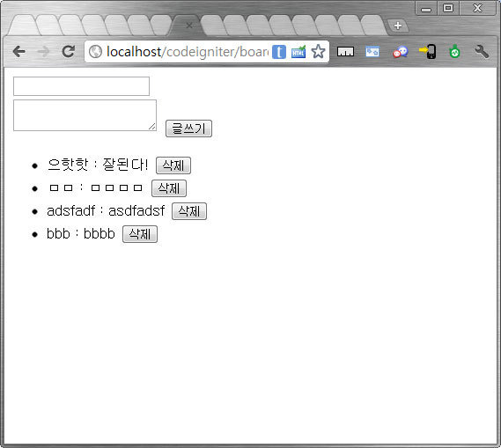Click the bbb : bbbb list text
This screenshot has width=501, height=448.
80,234
